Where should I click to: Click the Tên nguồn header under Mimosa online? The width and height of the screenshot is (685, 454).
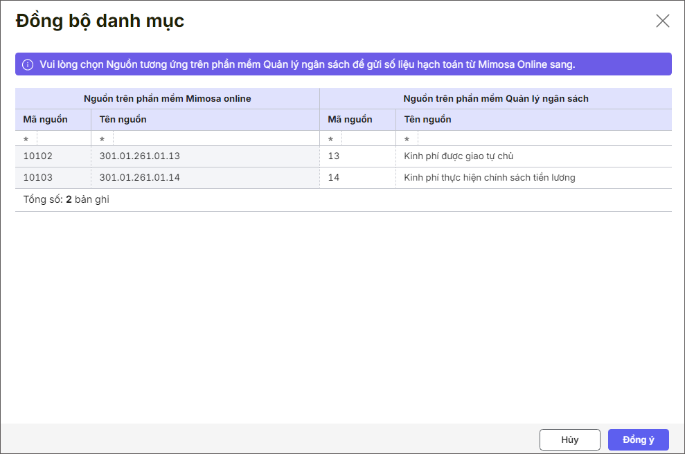tap(205, 120)
